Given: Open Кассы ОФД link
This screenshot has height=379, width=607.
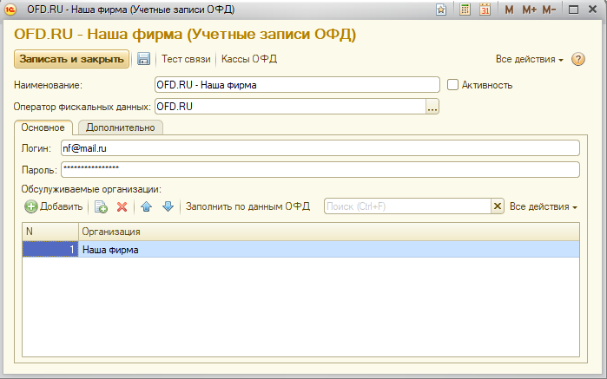Looking at the screenshot, I should pos(249,59).
